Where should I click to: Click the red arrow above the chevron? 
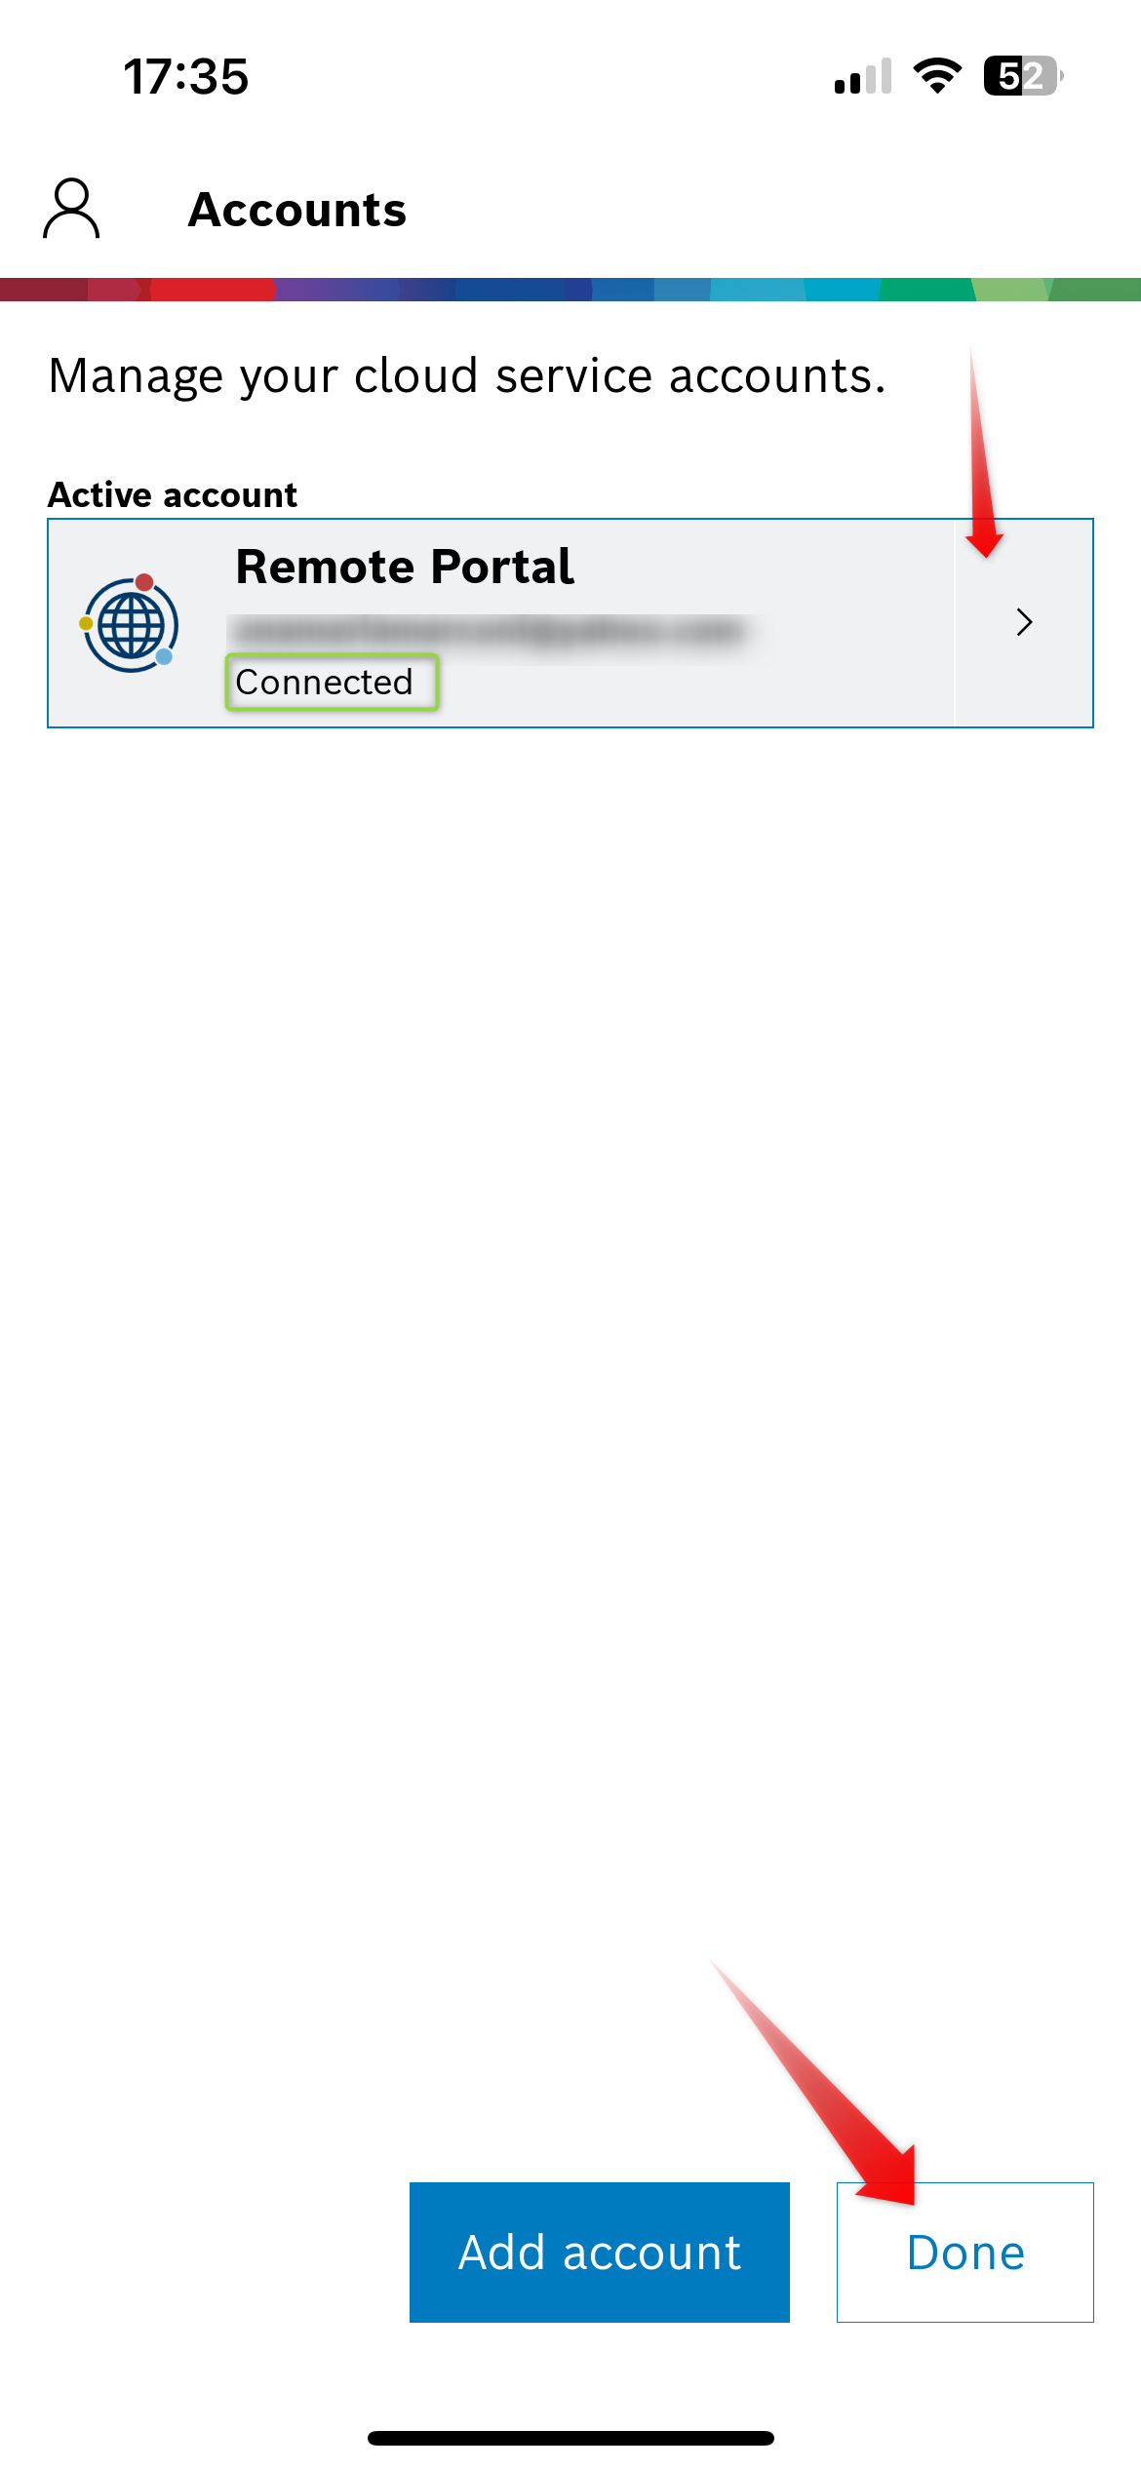983,452
